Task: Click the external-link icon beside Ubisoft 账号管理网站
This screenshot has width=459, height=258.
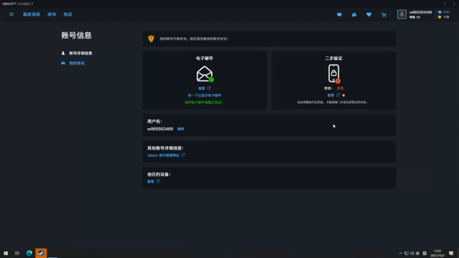Action: coord(183,155)
